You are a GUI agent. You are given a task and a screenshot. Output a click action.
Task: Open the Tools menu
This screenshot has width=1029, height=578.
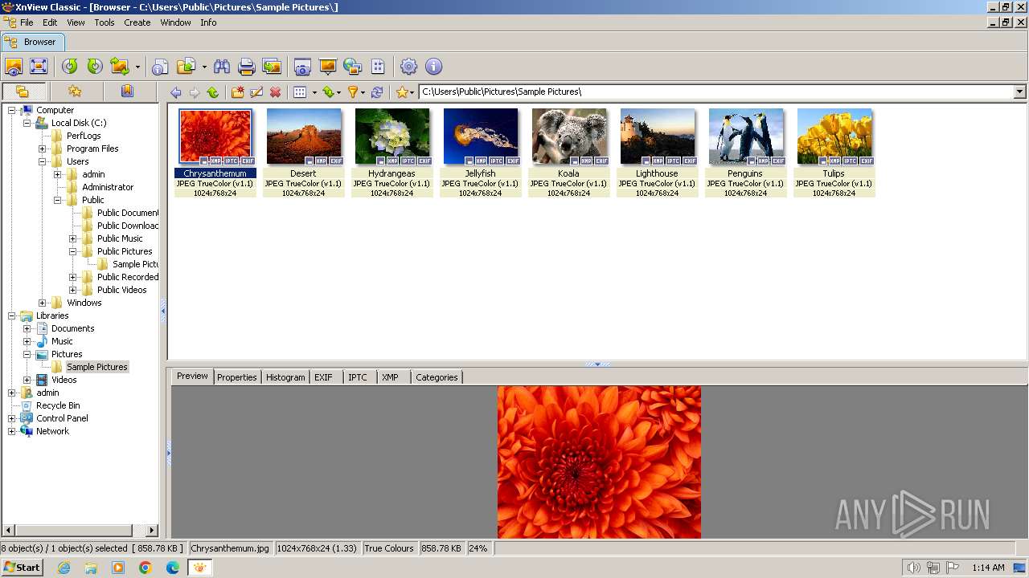[105, 22]
